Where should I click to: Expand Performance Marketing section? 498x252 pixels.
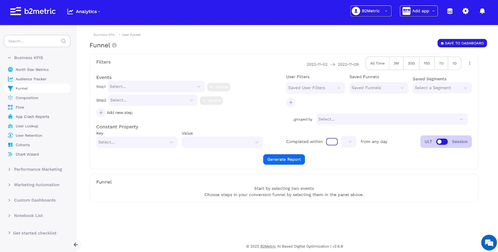[35, 169]
